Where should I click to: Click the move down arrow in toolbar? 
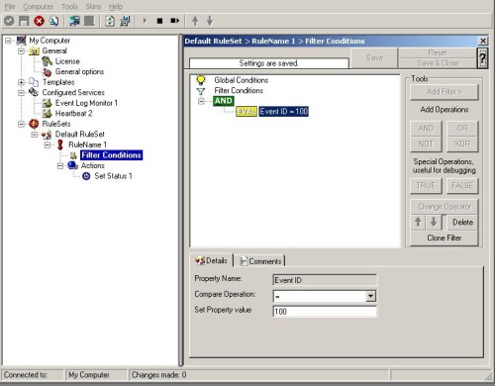point(210,21)
